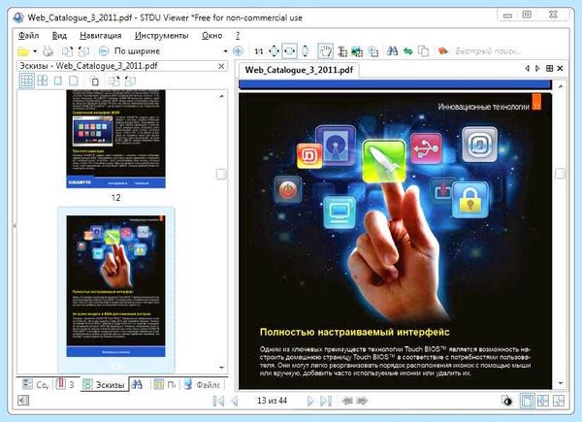
Task: Click the thumbnails panel scrollbar handle
Action: (x=221, y=174)
